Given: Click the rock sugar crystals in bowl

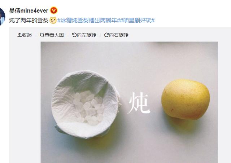Looking at the screenshot, I should (89, 107).
